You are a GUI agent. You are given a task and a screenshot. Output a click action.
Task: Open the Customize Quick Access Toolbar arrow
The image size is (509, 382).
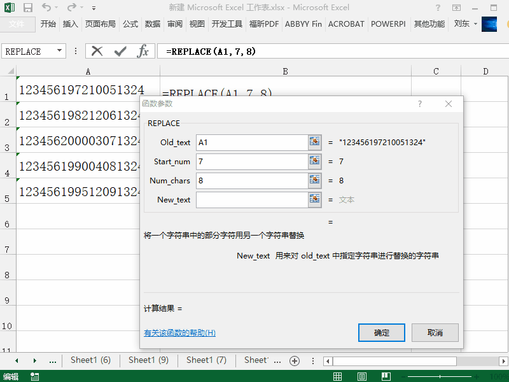[94, 8]
